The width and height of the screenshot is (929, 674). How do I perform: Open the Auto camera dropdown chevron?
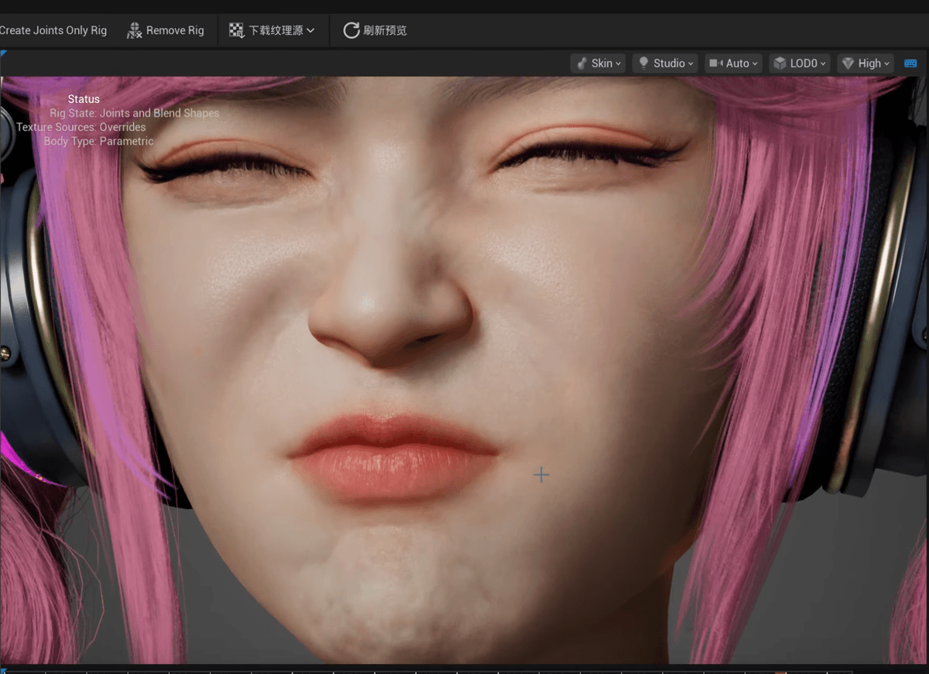click(x=754, y=64)
